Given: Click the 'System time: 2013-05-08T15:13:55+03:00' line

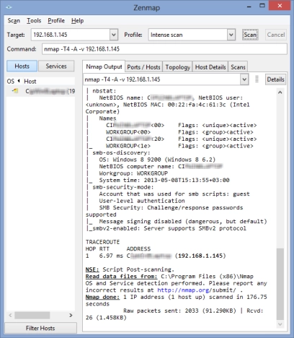Looking at the screenshot, I should pos(164,180).
